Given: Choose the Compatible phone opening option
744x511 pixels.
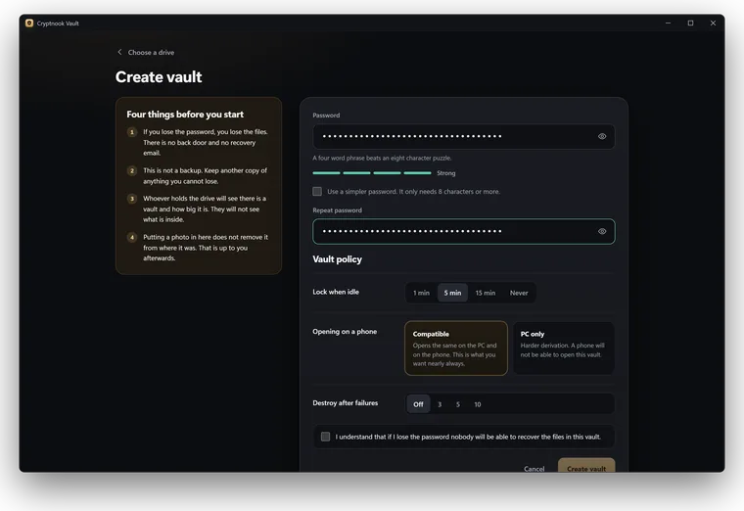Looking at the screenshot, I should tap(456, 348).
